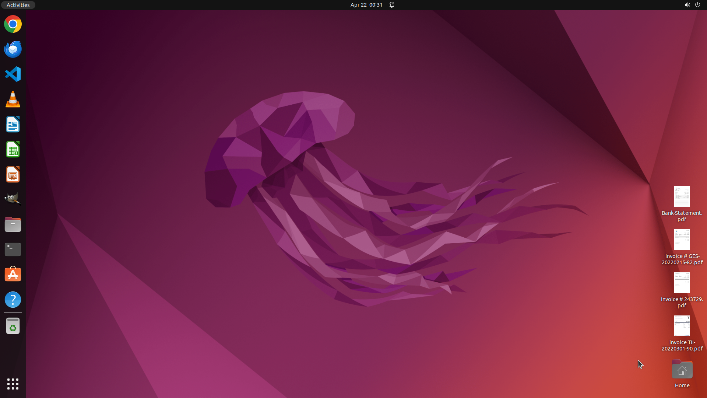Open the date and time menu

click(x=366, y=5)
